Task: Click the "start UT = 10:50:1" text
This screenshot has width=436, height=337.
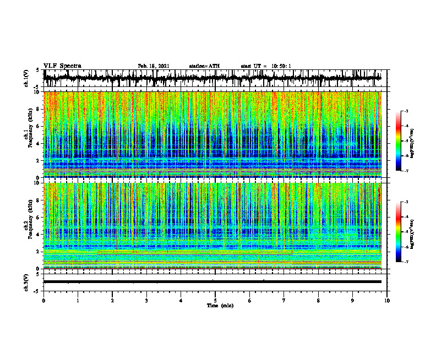Action: [266, 66]
